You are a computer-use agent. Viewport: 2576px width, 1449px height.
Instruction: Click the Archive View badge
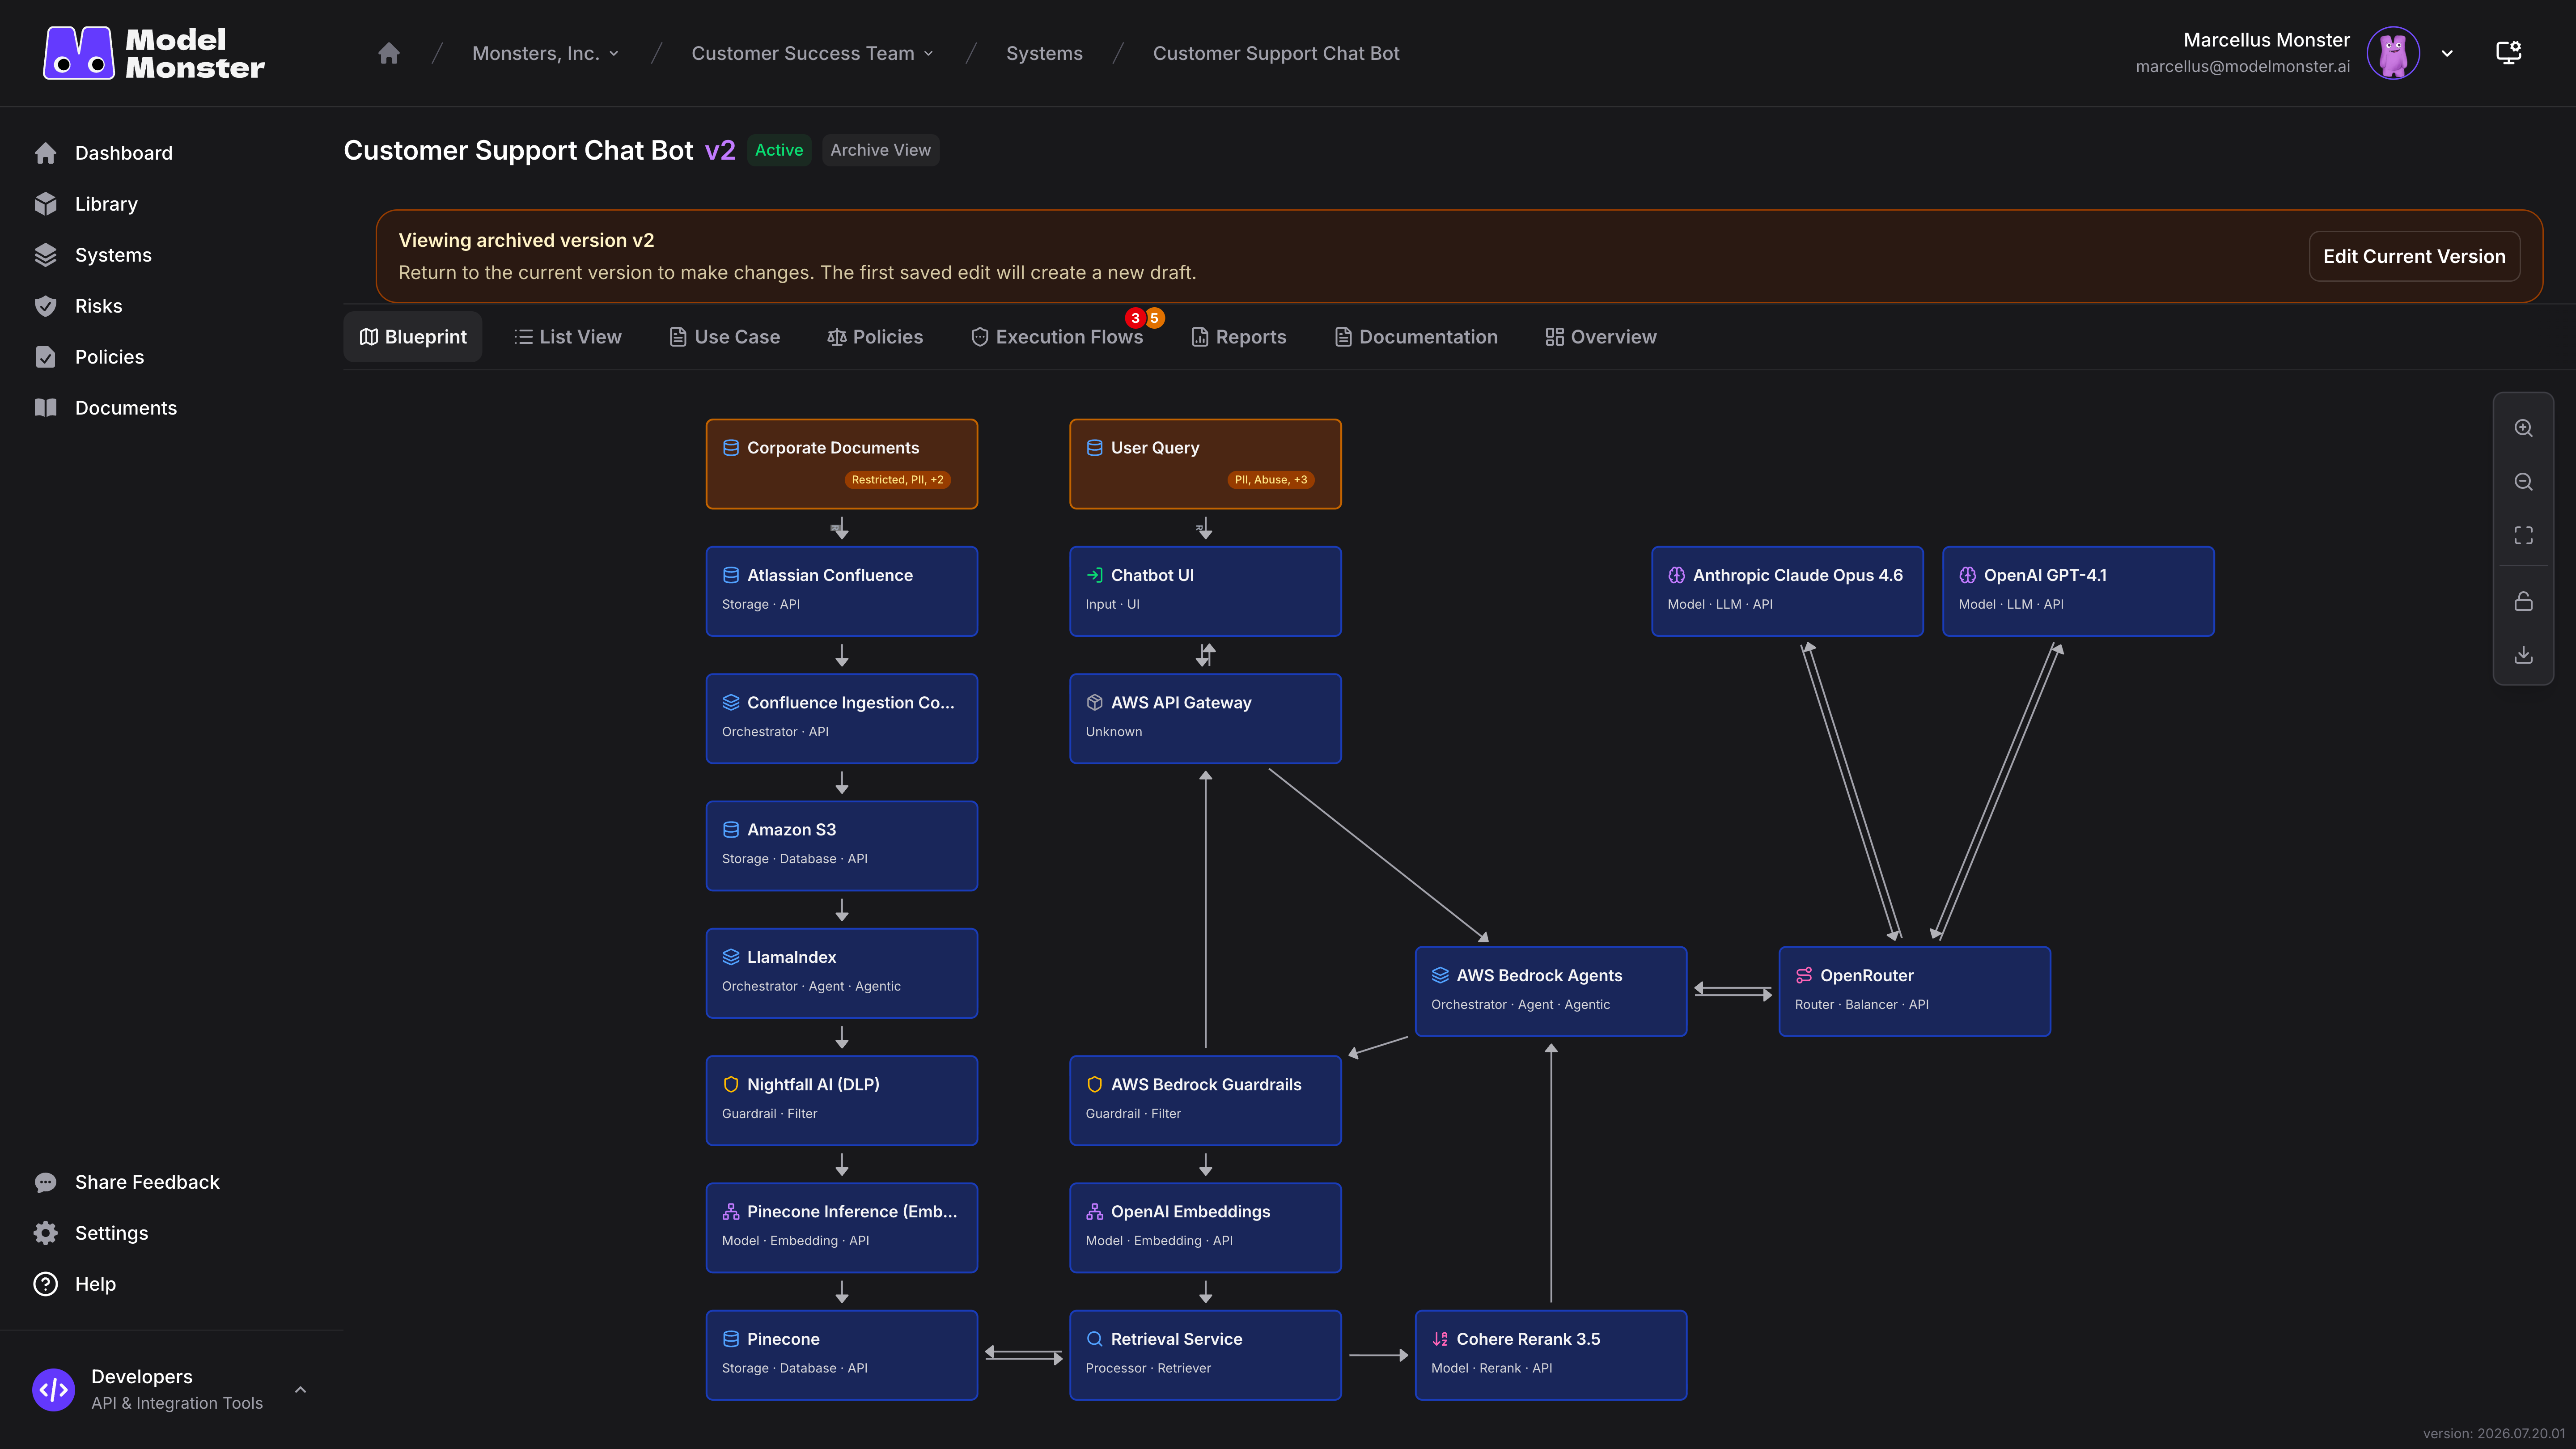click(880, 150)
